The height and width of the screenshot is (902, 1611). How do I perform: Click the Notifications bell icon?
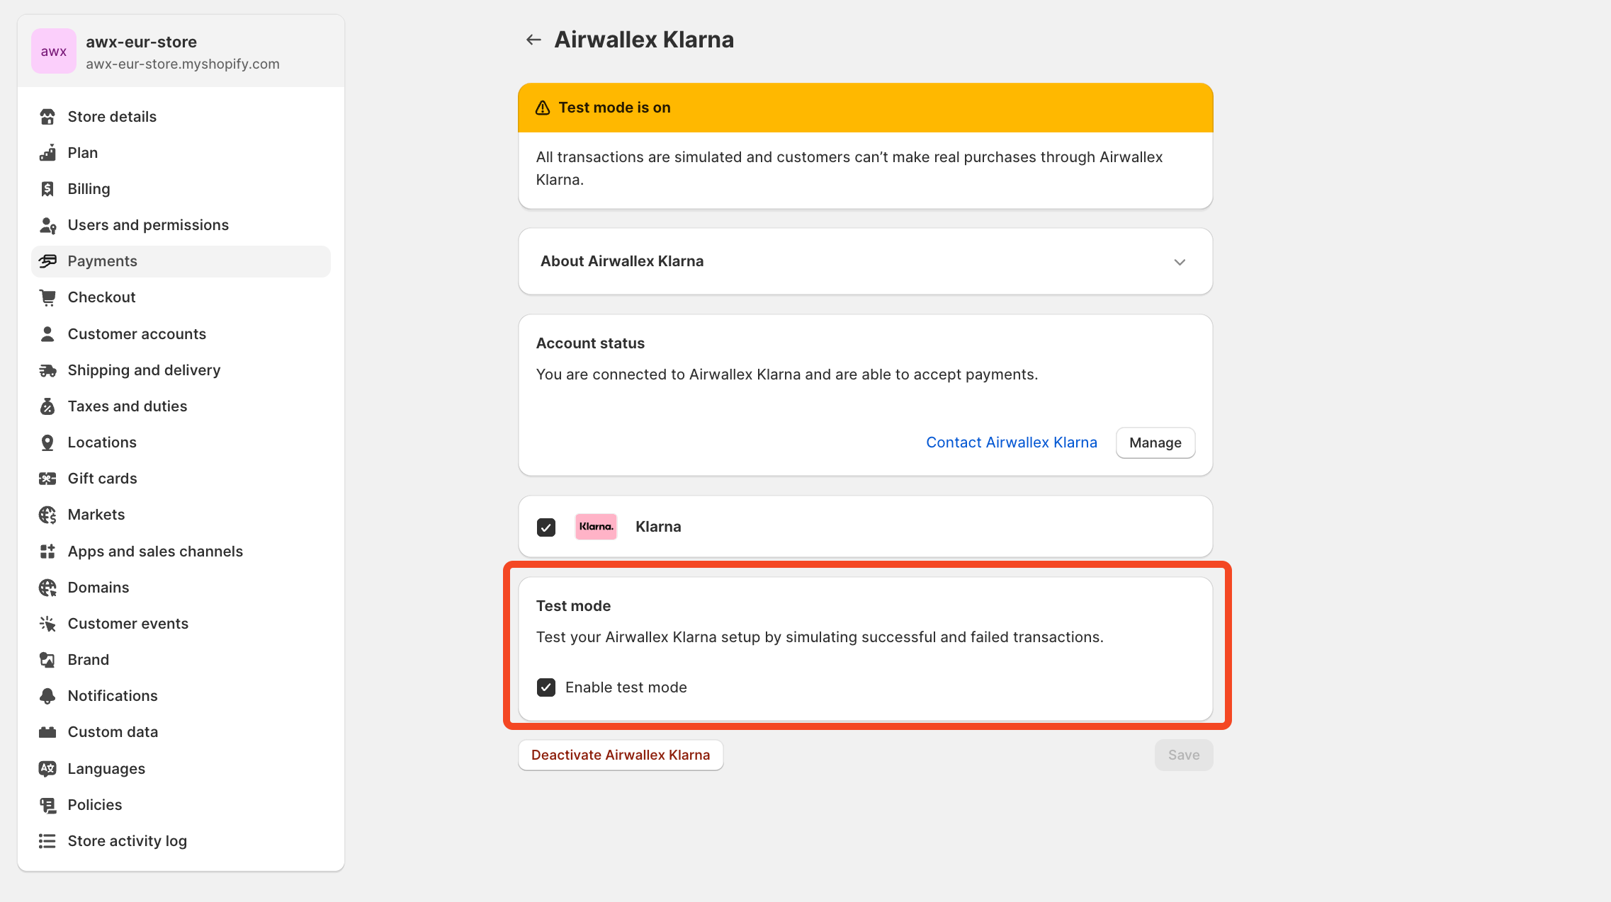[47, 695]
